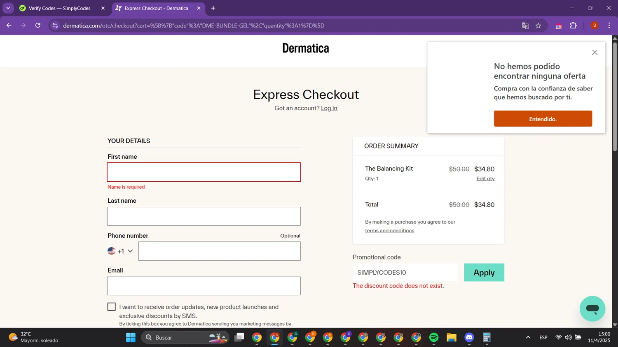Focus the Email field
This screenshot has height=347, width=618.
[x=204, y=286]
